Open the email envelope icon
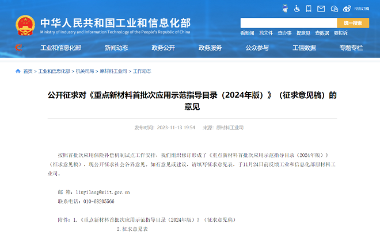Image resolution: width=380 pixels, height=239 pixels. [x=322, y=9]
